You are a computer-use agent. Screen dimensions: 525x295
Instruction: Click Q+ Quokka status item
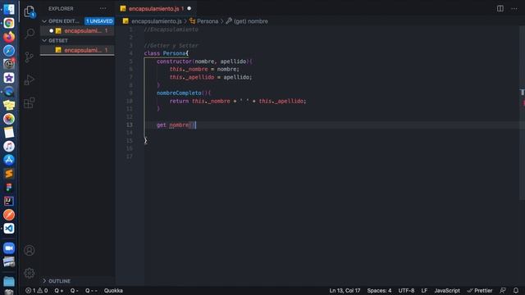click(59, 290)
